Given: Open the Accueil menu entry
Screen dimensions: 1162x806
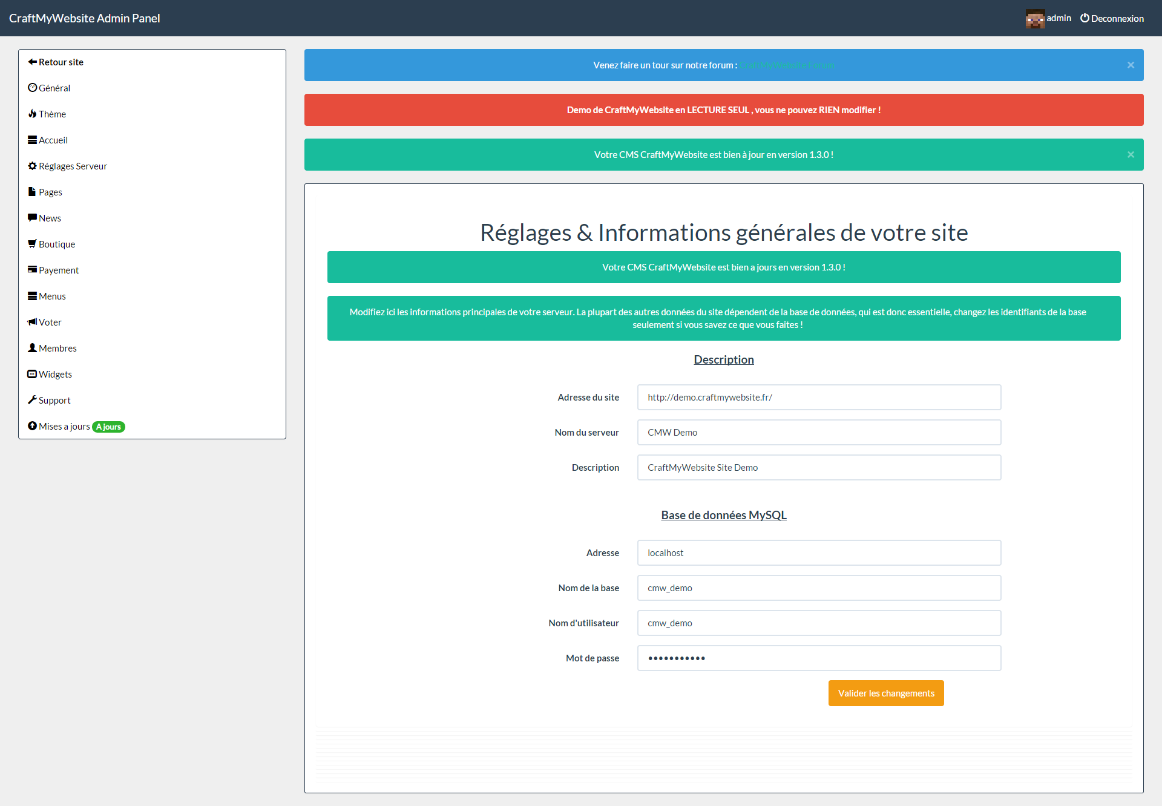Looking at the screenshot, I should pyautogui.click(x=53, y=140).
